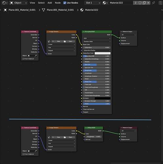Open the editor type selector icon
The height and width of the screenshot is (164, 163).
tap(5, 3)
